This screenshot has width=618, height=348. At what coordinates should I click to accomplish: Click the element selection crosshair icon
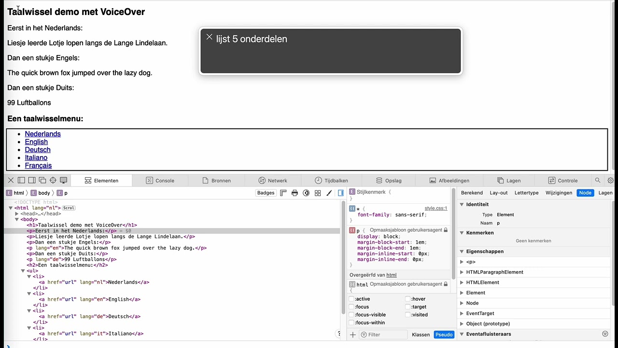[x=53, y=180]
